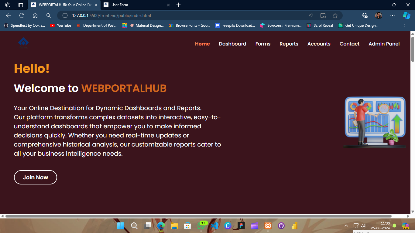The height and width of the screenshot is (233, 415).
Task: Expand hidden icons in the system tray
Action: click(346, 226)
